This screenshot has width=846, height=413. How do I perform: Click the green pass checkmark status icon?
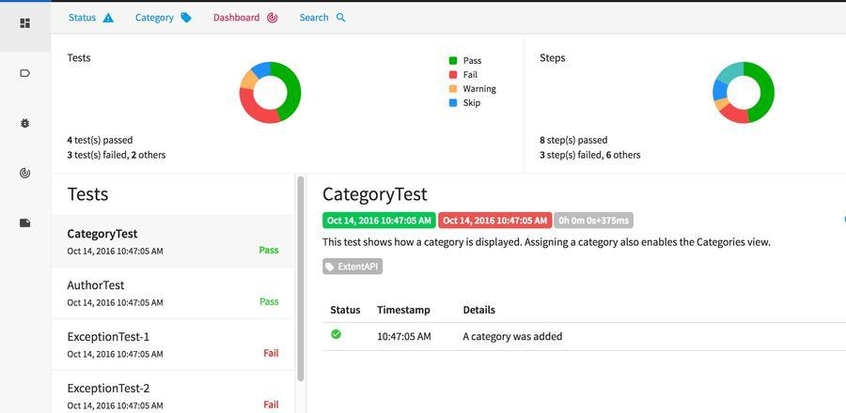click(x=337, y=334)
